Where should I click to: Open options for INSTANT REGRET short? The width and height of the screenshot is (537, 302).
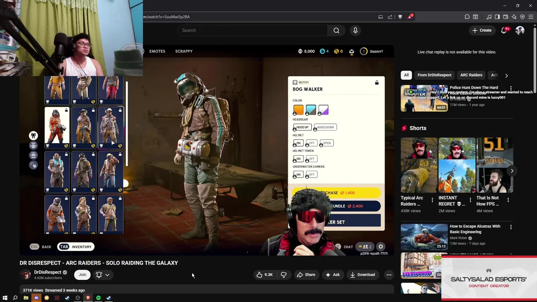(470, 200)
